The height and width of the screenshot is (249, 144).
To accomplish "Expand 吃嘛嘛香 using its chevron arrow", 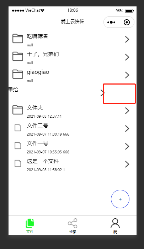I will coord(127,39).
